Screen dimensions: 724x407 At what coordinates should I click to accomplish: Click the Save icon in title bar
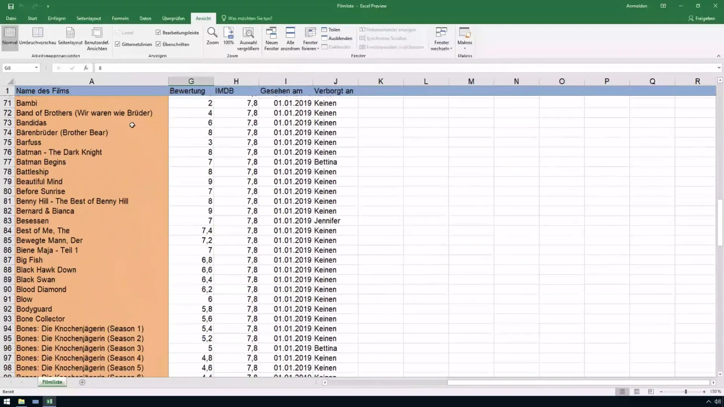11,6
